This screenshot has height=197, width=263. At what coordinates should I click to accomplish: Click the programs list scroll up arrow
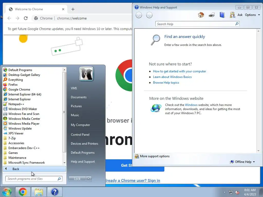(x=64, y=70)
